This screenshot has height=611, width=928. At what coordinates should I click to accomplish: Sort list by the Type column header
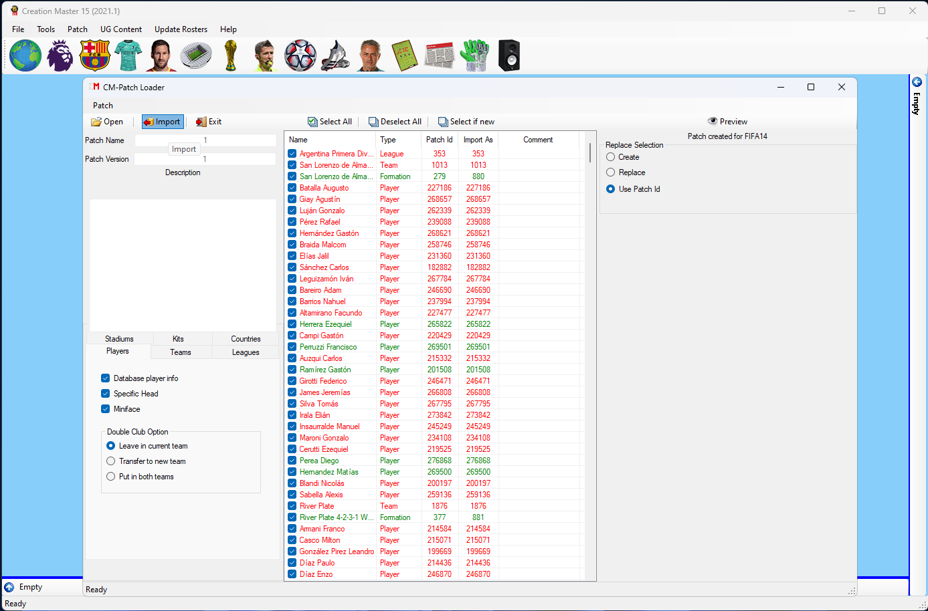[x=399, y=140]
